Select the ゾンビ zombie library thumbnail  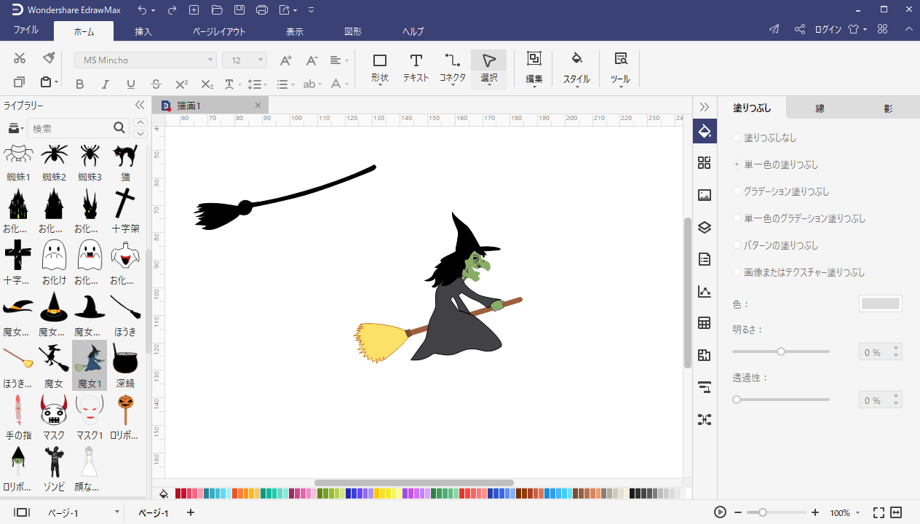pyautogui.click(x=54, y=469)
